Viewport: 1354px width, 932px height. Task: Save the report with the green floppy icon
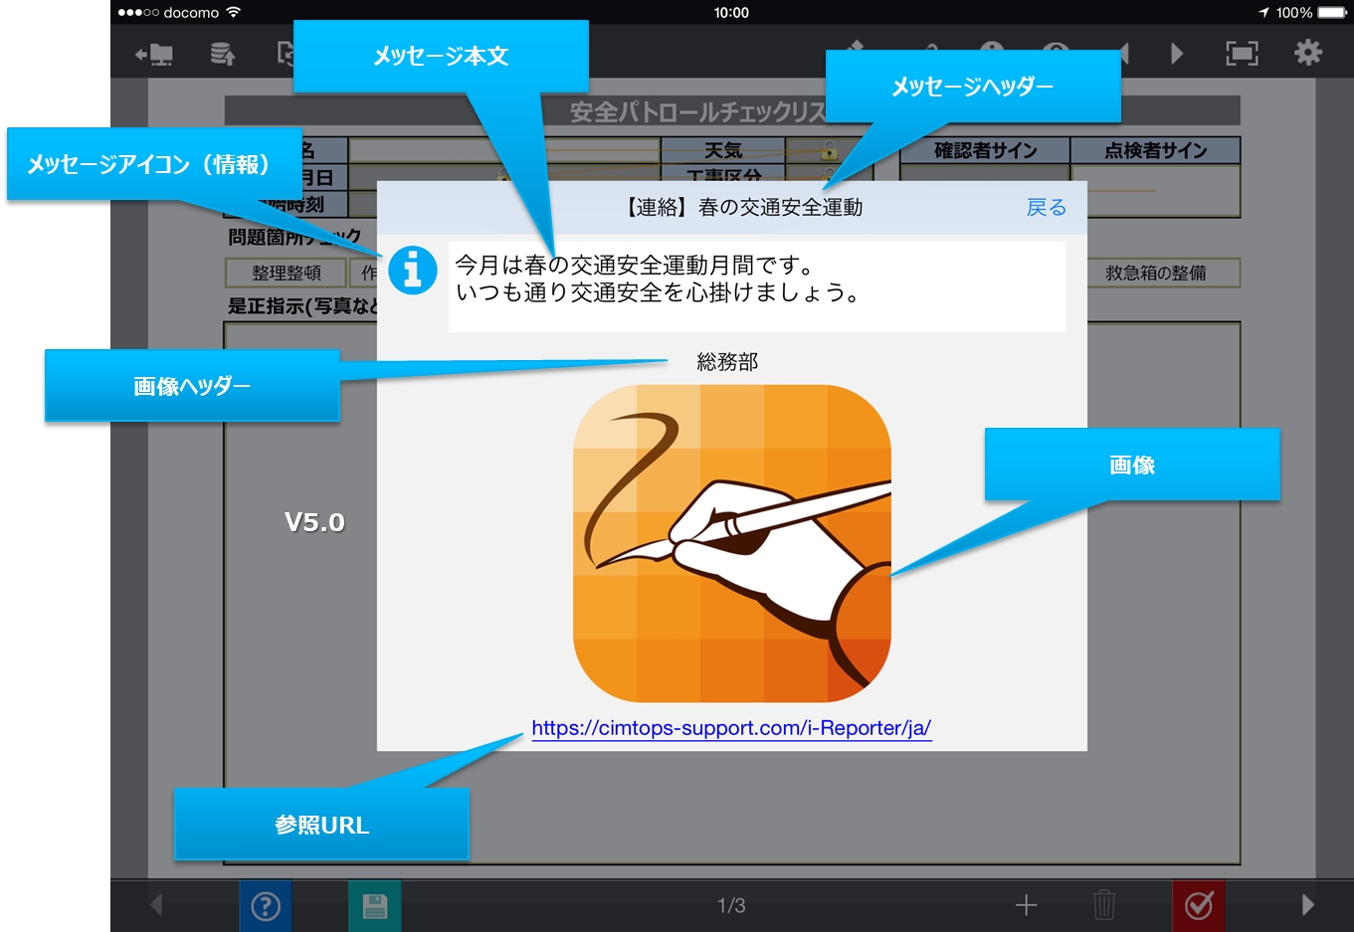point(375,906)
